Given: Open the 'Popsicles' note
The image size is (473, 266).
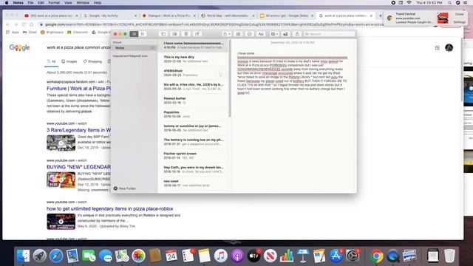Looking at the screenshot, I should click(x=194, y=115).
